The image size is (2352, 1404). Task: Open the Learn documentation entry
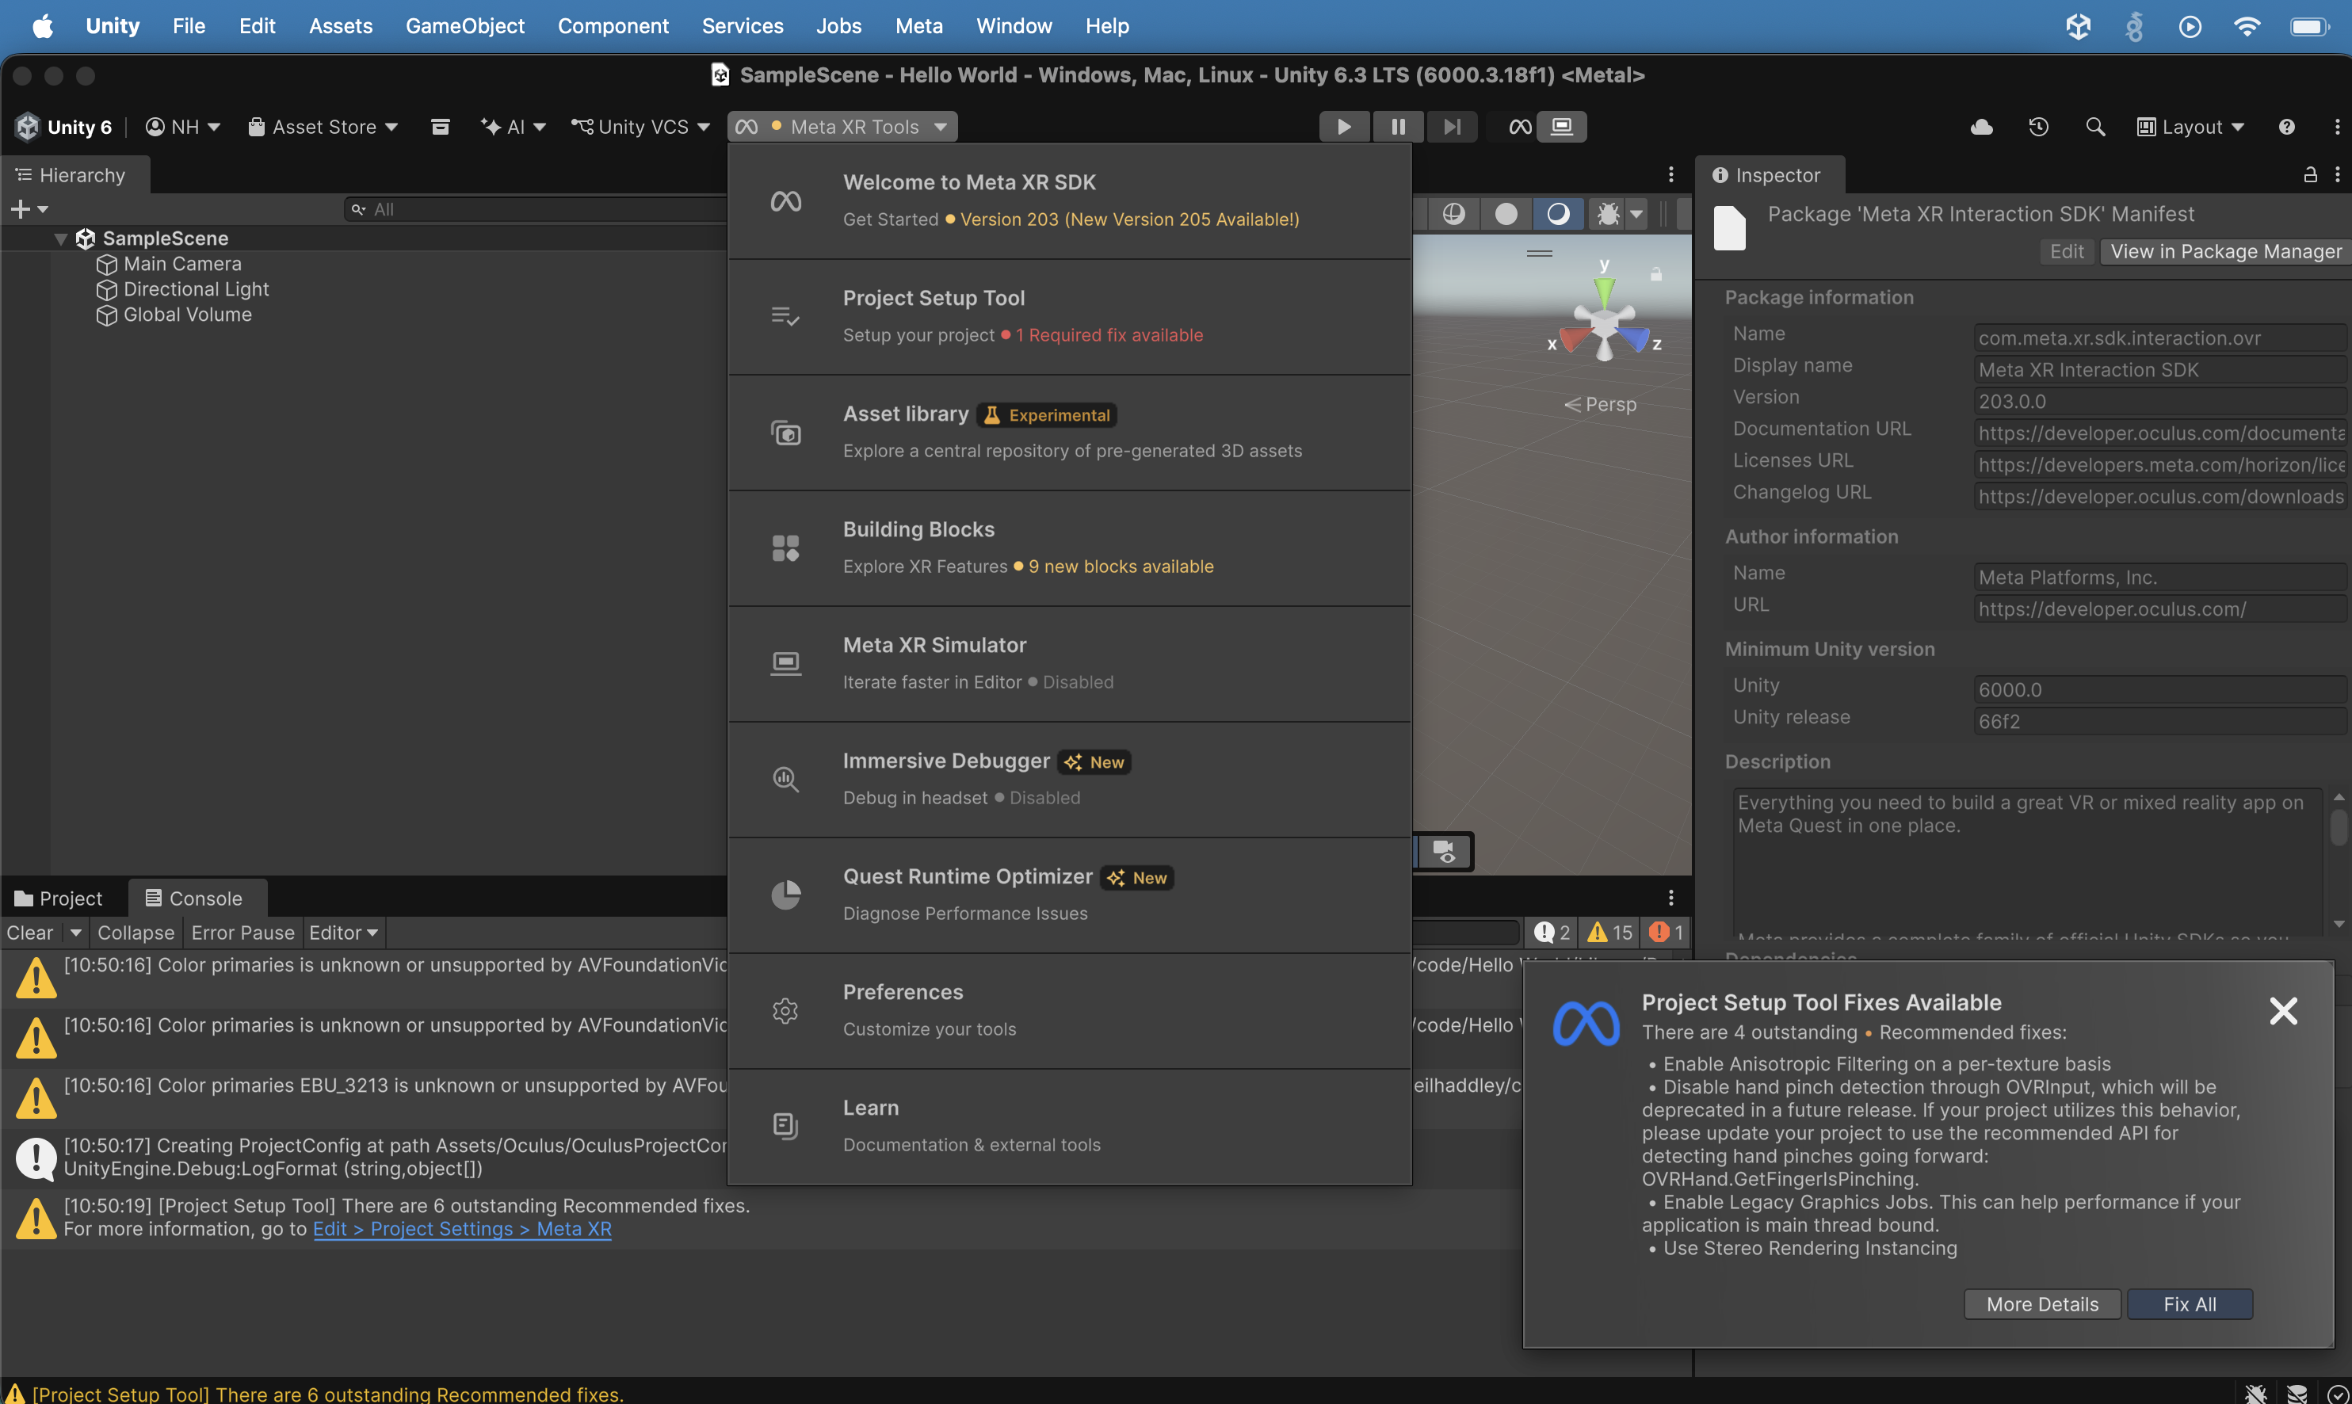click(x=1069, y=1126)
